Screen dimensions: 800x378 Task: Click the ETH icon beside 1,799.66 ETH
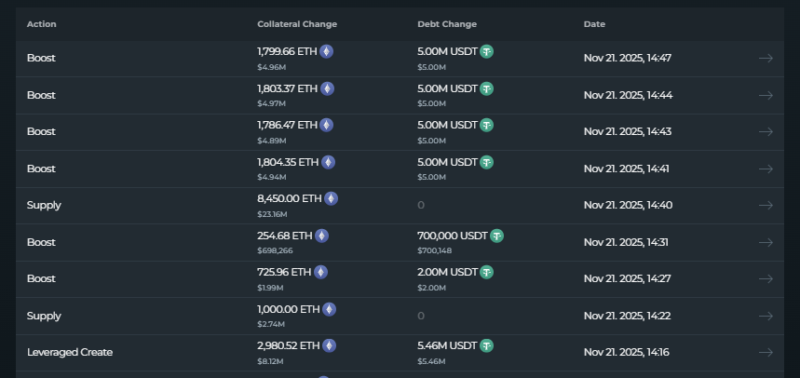click(x=327, y=52)
